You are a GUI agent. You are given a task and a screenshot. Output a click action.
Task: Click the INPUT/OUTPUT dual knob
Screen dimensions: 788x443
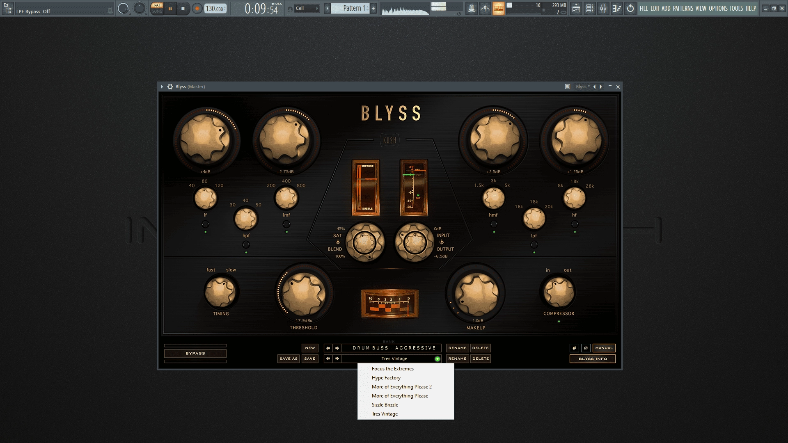tap(414, 242)
